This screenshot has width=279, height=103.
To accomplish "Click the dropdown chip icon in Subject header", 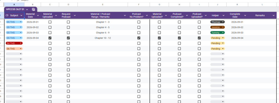I will 7,16.
